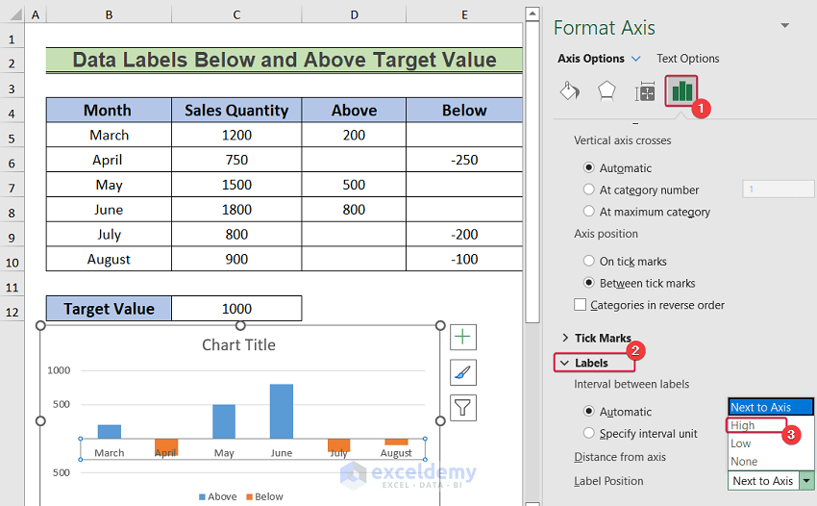Switch to the Text Options tab

click(x=688, y=59)
